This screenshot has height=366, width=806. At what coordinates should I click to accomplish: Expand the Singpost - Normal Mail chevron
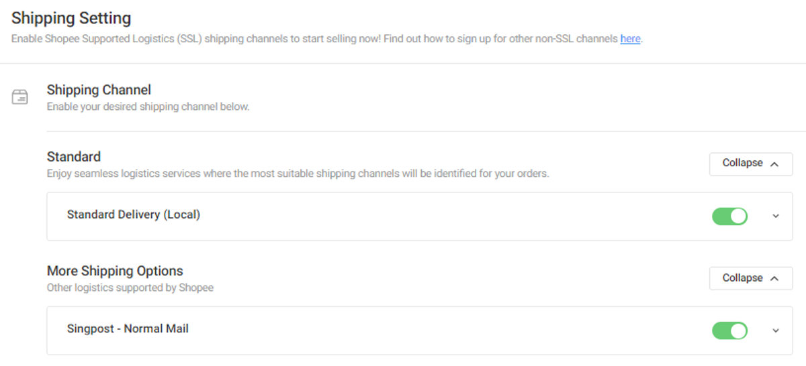[x=776, y=330]
